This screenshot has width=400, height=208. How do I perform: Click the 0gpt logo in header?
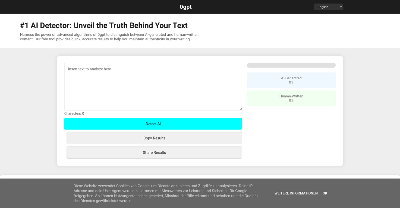tap(186, 7)
